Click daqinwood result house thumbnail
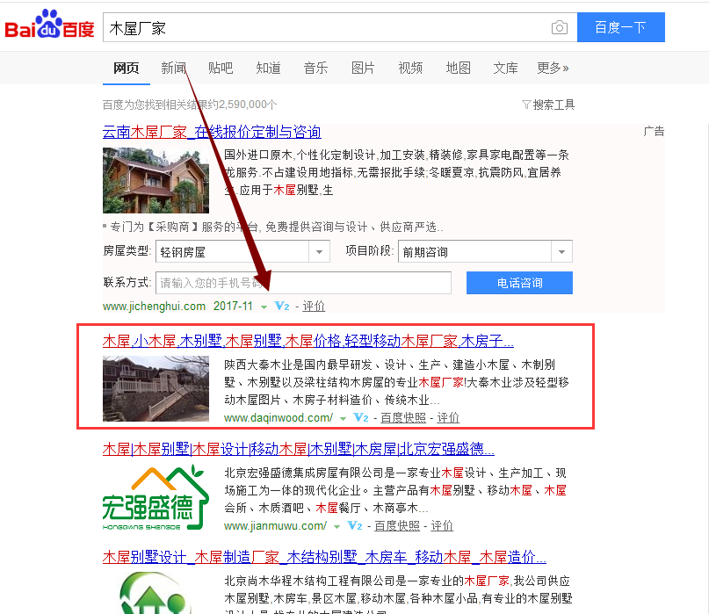Screen dimensions: 709x614 tap(156, 388)
